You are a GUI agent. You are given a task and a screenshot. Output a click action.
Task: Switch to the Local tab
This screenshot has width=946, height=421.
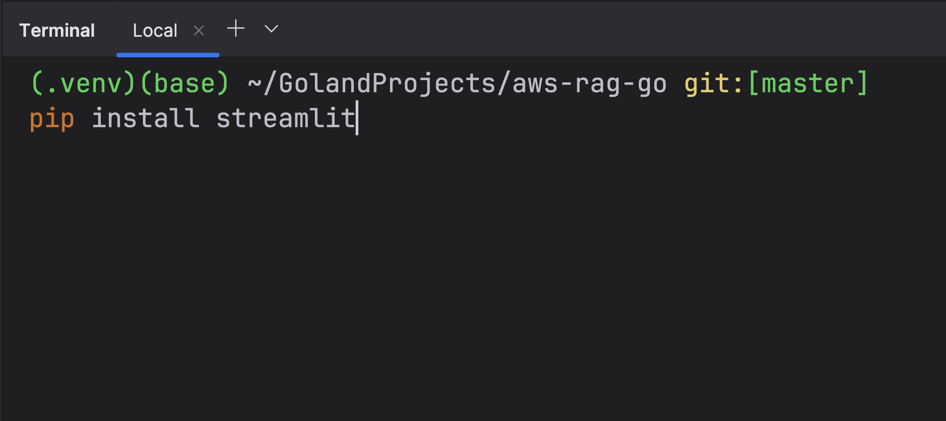[155, 30]
